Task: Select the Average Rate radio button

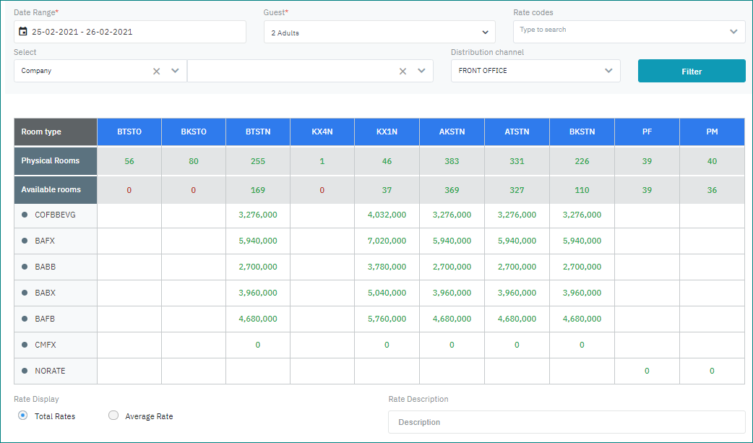Action: click(113, 416)
